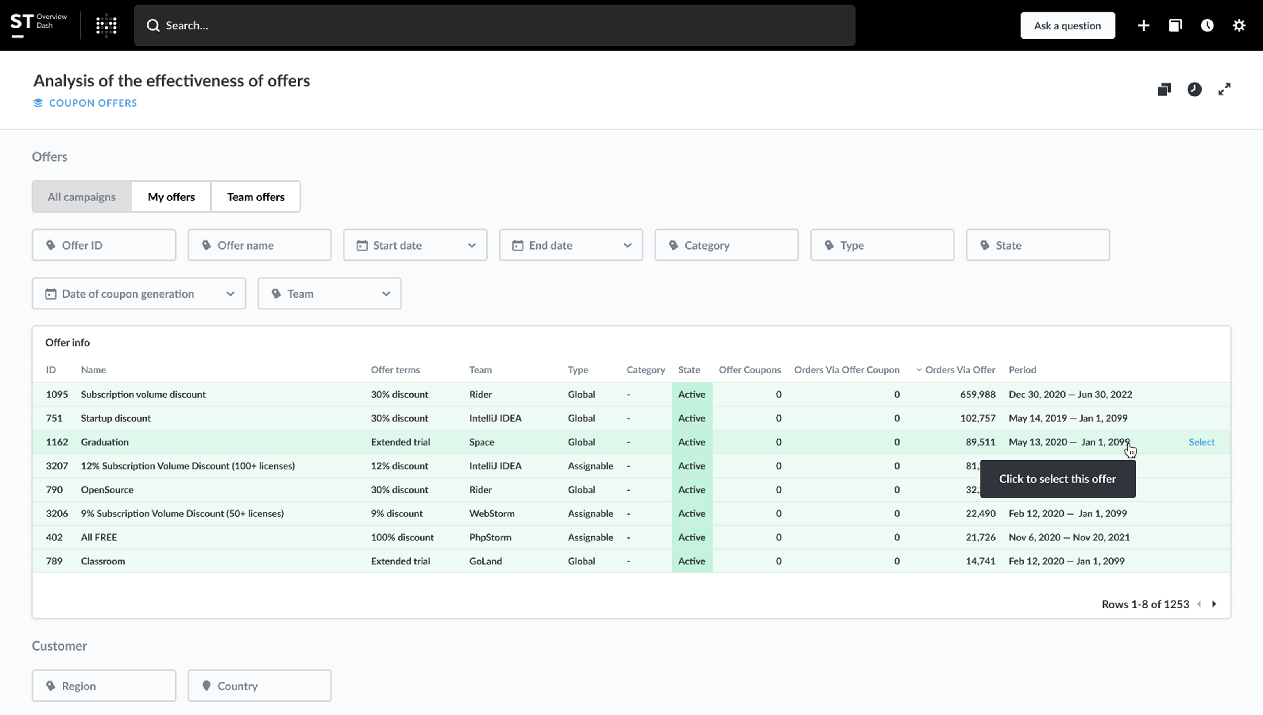Click the Offer name filter field
The width and height of the screenshot is (1263, 715).
tap(260, 245)
